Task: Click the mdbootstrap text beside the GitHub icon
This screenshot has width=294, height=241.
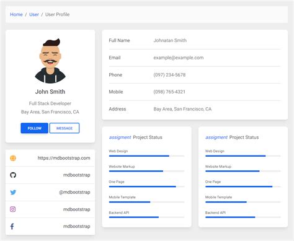Action: (x=77, y=175)
